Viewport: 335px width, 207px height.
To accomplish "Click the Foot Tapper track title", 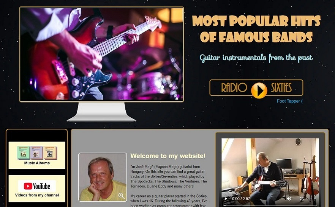I will (x=289, y=101).
